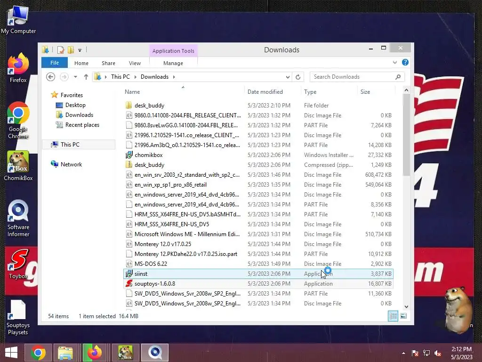Expand the This PC breadcrumb arrow

(135, 77)
